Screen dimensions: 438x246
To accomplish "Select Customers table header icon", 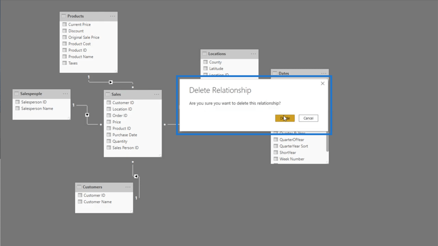I will (79, 187).
